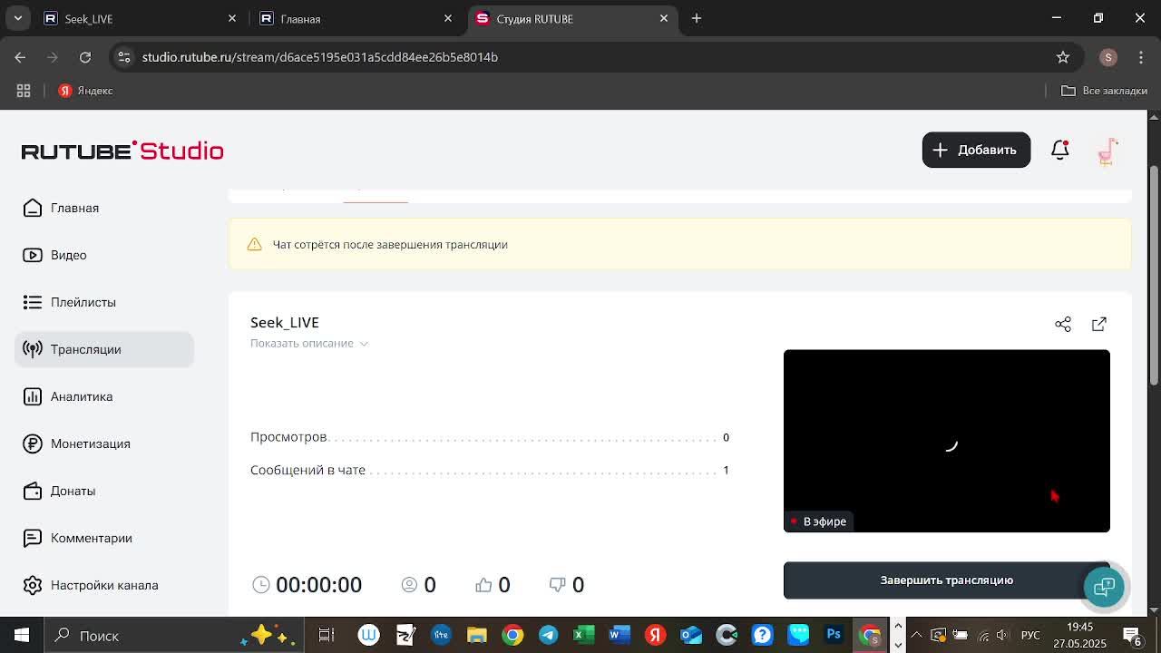The height and width of the screenshot is (653, 1161).
Task: Open Word from the taskbar
Action: [x=620, y=636]
